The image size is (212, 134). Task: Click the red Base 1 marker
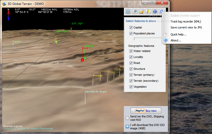pyautogui.click(x=82, y=60)
